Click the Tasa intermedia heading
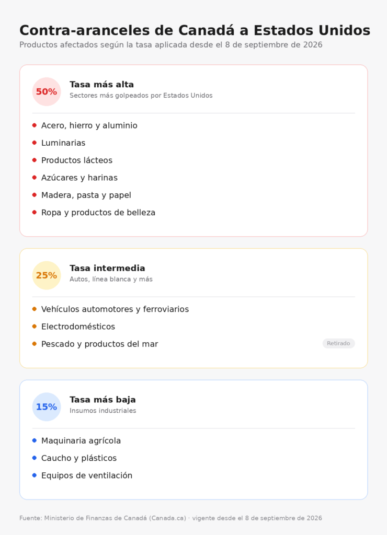 107,268
